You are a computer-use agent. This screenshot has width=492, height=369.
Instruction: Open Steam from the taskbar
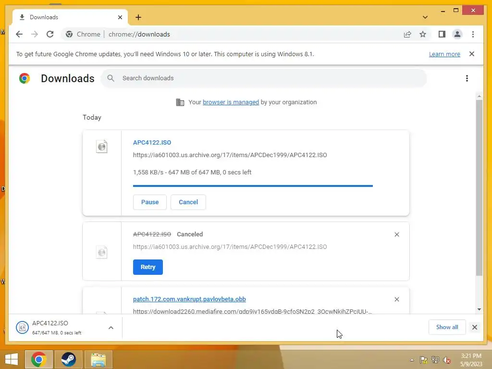pyautogui.click(x=68, y=359)
